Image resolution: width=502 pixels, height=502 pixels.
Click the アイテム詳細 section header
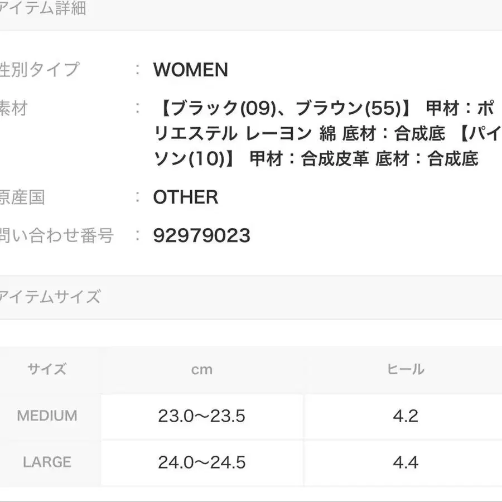click(43, 9)
